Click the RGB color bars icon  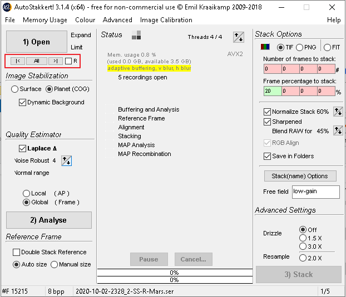[268, 48]
